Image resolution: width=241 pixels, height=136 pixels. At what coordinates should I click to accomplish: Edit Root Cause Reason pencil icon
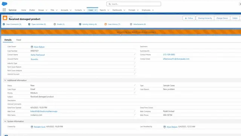135,66
